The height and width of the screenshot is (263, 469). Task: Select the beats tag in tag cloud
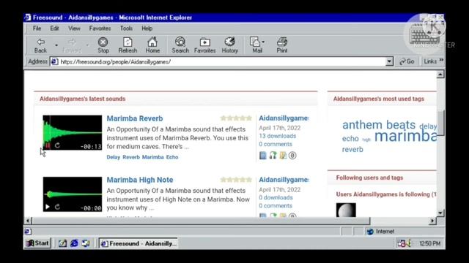click(401, 125)
